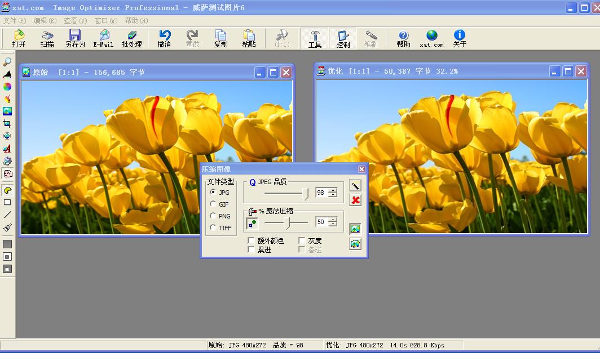Click the 撤消 (Undo) arrow icon

pos(164,39)
